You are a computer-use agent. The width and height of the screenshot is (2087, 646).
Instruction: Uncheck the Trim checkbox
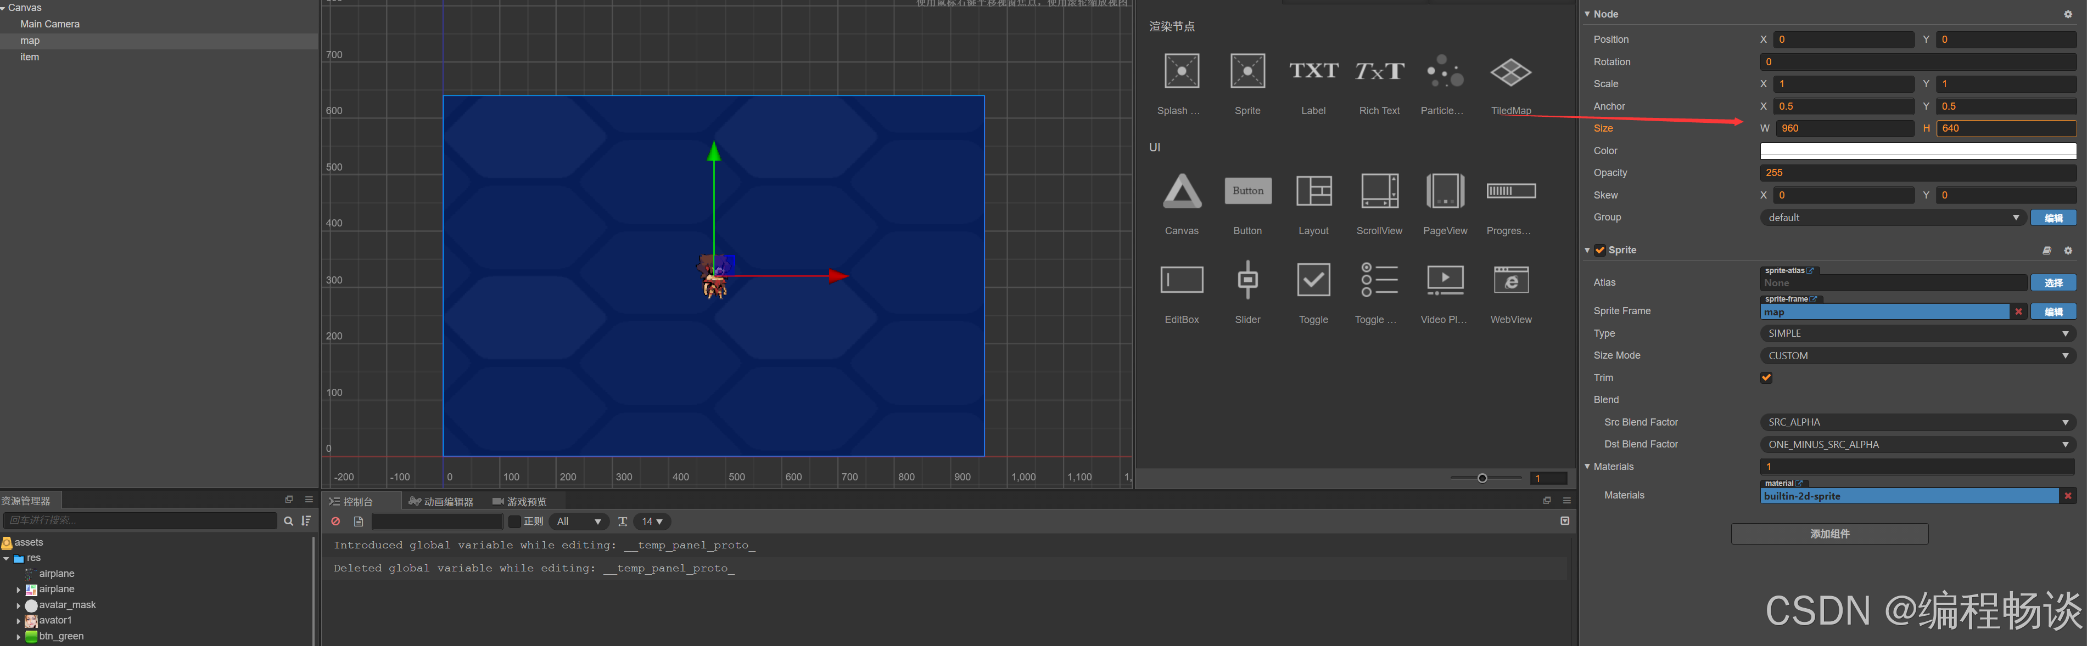(x=1766, y=377)
